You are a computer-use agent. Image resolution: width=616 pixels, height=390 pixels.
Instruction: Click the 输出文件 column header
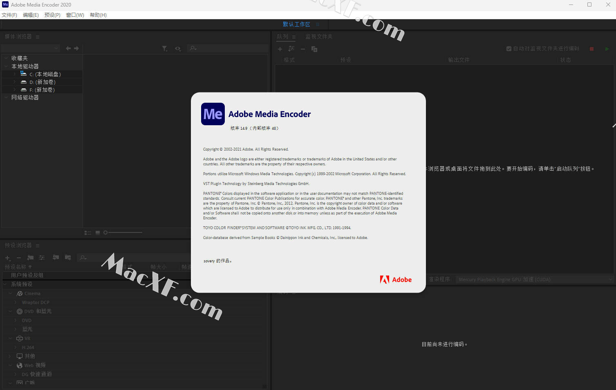pyautogui.click(x=459, y=60)
